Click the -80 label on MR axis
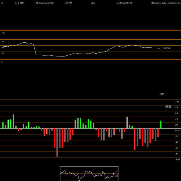This screenshot has height=181, width=181. (177, 154)
